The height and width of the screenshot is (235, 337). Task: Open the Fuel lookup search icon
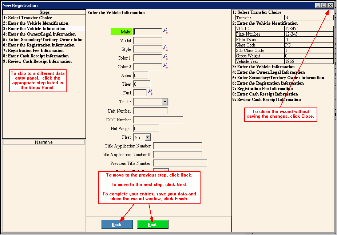pyautogui.click(x=150, y=92)
